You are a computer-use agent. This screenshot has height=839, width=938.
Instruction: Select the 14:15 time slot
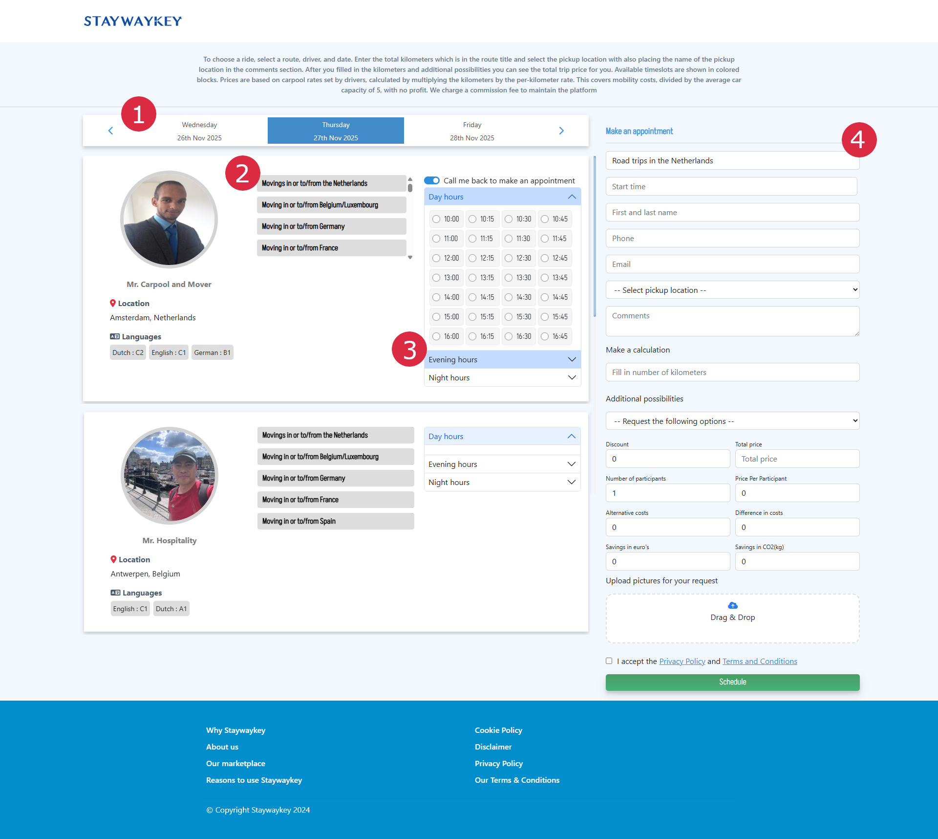(x=473, y=297)
